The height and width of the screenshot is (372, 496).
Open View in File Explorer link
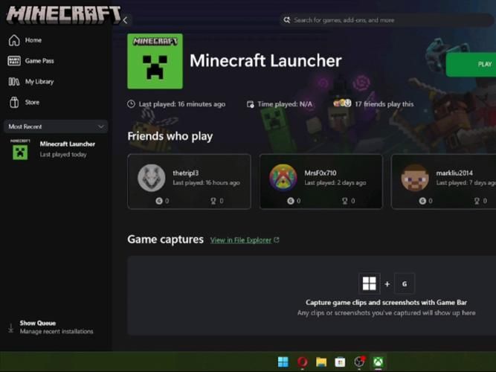[241, 240]
